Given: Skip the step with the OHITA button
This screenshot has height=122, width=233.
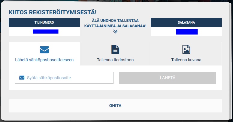Looking at the screenshot, I should (x=115, y=106).
